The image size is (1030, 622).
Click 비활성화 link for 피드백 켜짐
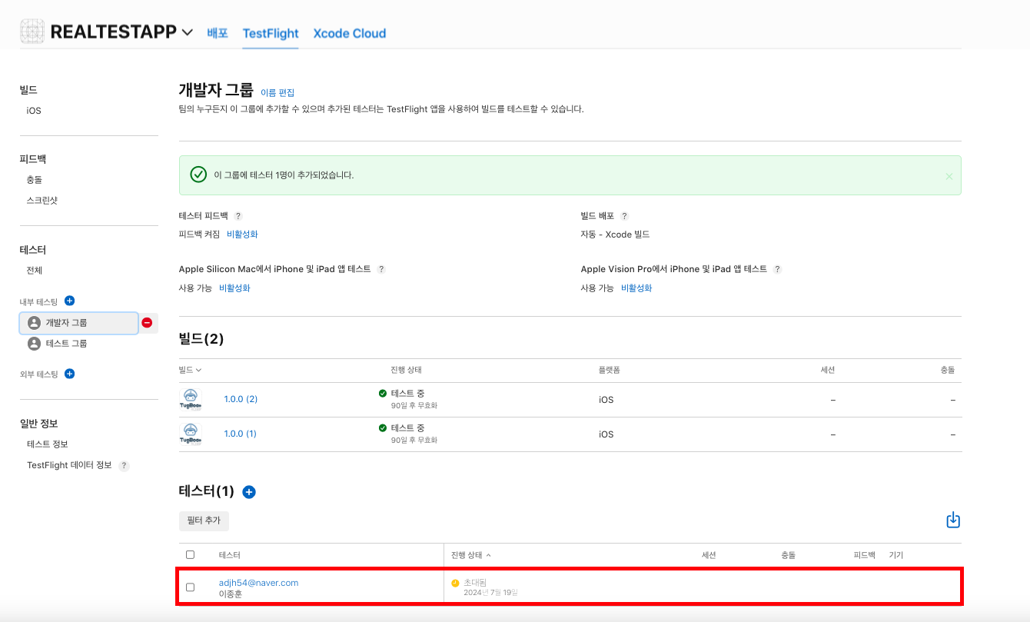[x=242, y=234]
